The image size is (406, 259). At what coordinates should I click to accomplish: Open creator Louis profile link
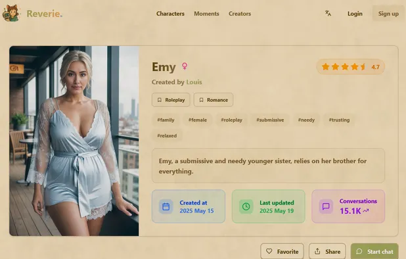click(x=194, y=82)
